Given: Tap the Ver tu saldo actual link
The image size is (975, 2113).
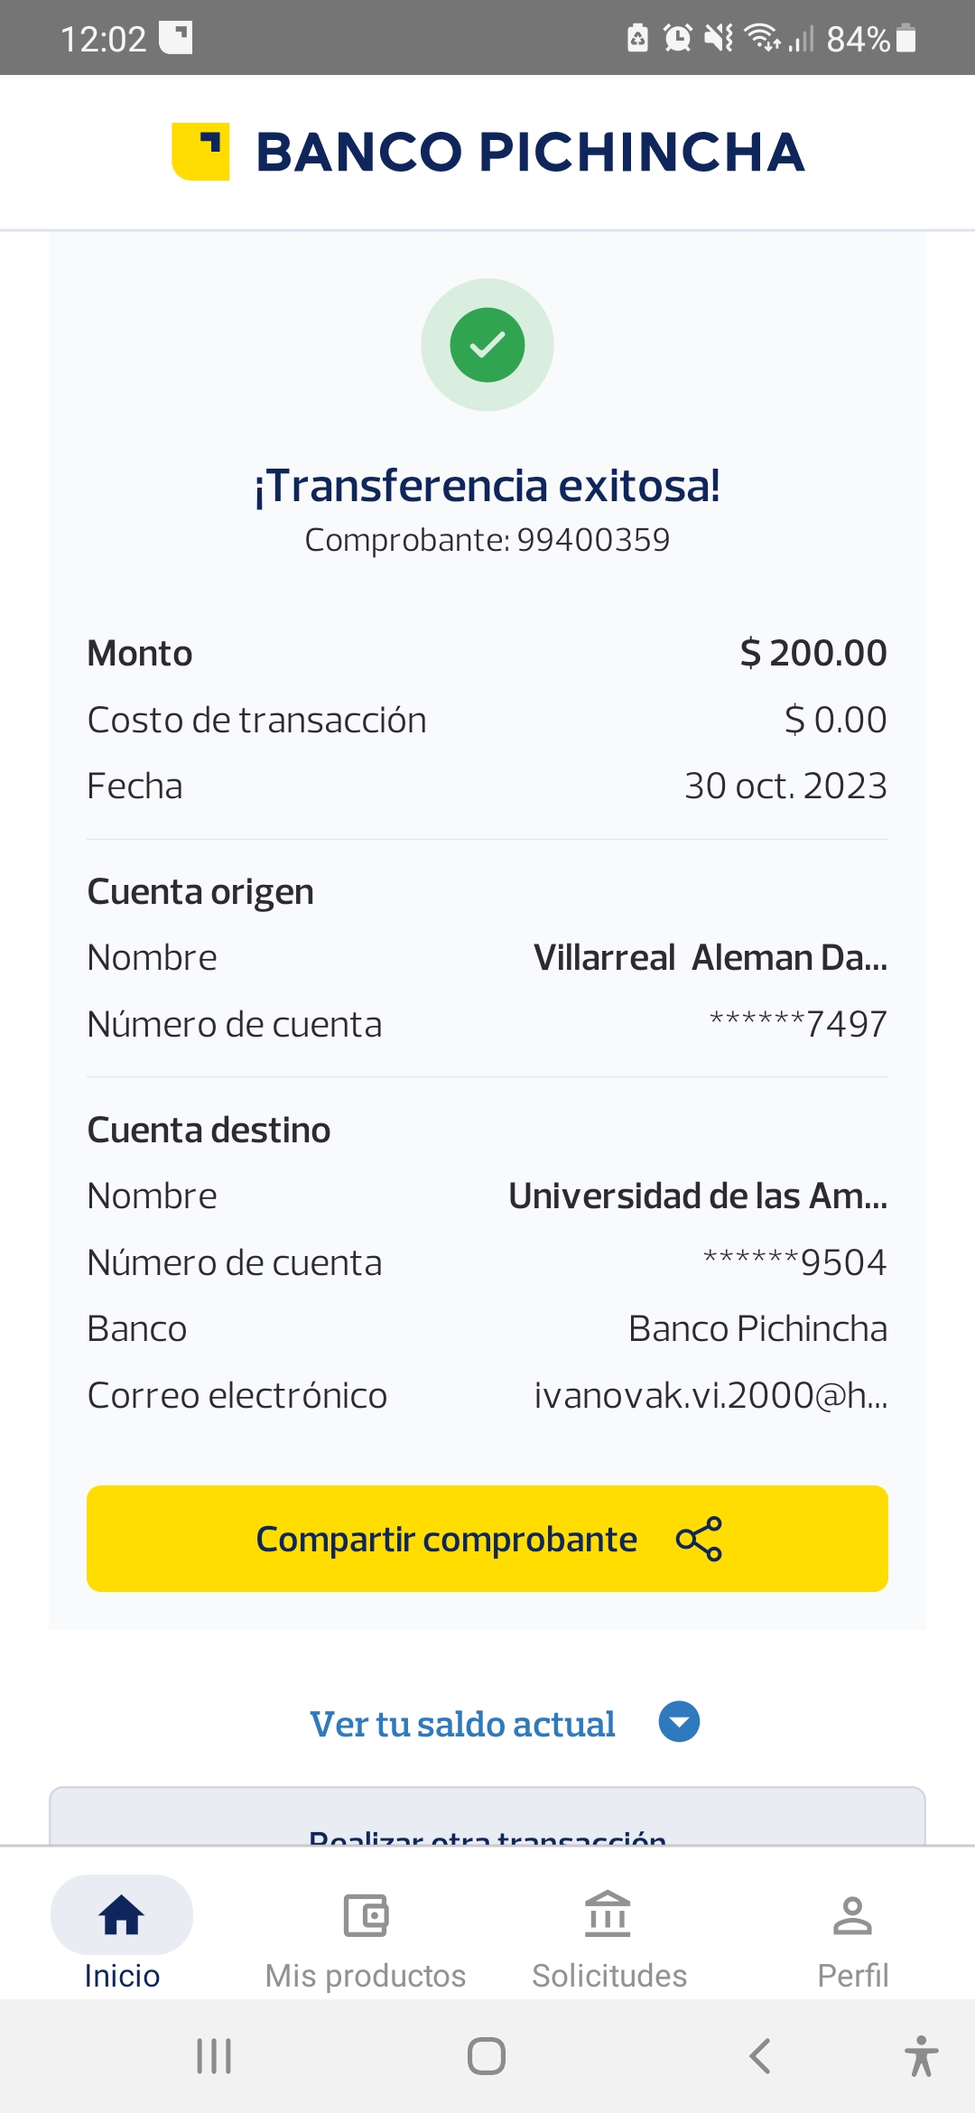Looking at the screenshot, I should [x=462, y=1724].
